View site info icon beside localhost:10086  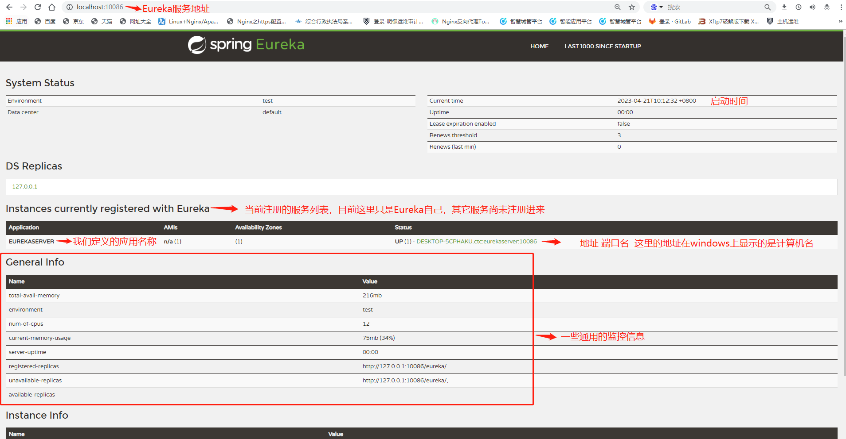point(70,7)
